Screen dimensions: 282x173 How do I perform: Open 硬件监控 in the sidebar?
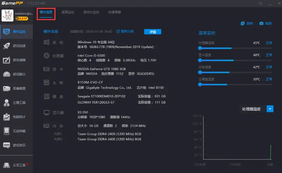(x=16, y=32)
